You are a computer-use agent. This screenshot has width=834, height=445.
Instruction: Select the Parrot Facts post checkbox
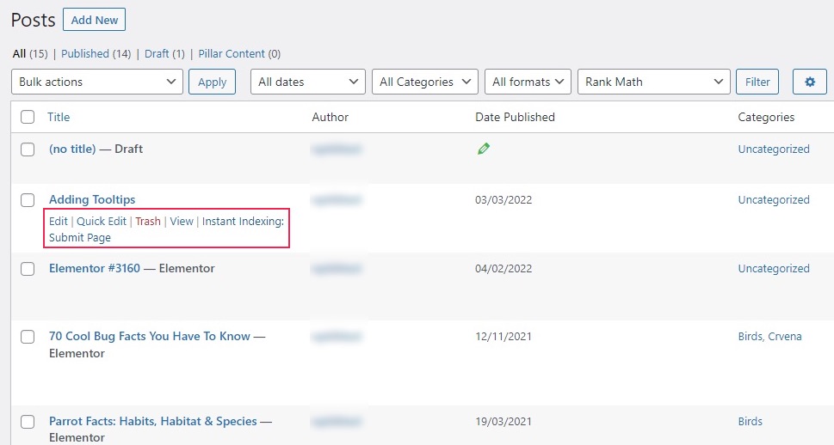click(28, 422)
